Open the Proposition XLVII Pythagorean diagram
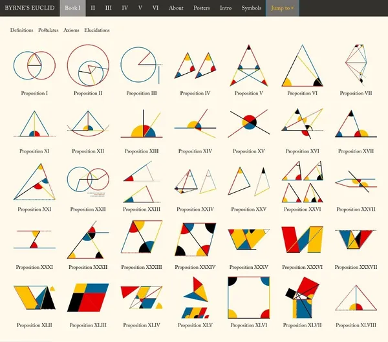This screenshot has width=388, height=342. coord(303,297)
